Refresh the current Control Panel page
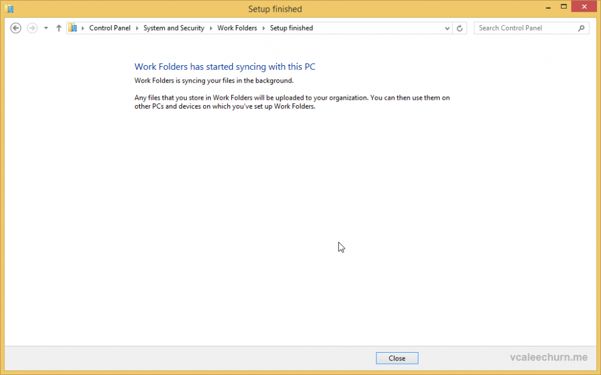The image size is (601, 375). 460,28
